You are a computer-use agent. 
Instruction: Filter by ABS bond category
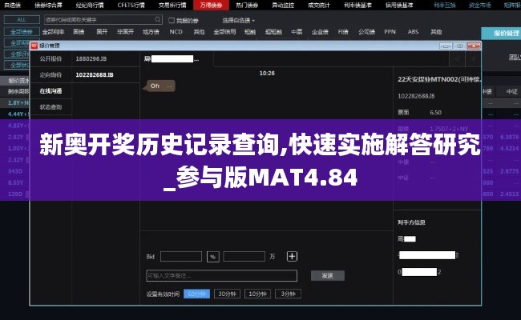click(x=413, y=32)
